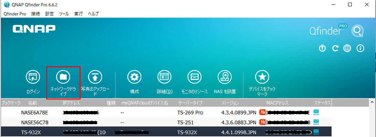Click the refresh icon in the header
376x137 pixels.
coord(335,48)
